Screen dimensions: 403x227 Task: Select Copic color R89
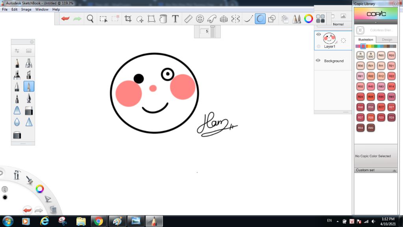point(371,128)
